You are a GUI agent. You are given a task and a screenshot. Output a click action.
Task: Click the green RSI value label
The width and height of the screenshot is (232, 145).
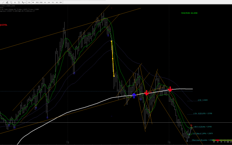[189, 13]
